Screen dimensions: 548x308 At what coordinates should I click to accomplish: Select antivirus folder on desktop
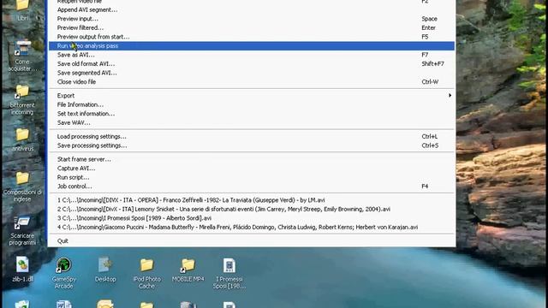(x=23, y=139)
